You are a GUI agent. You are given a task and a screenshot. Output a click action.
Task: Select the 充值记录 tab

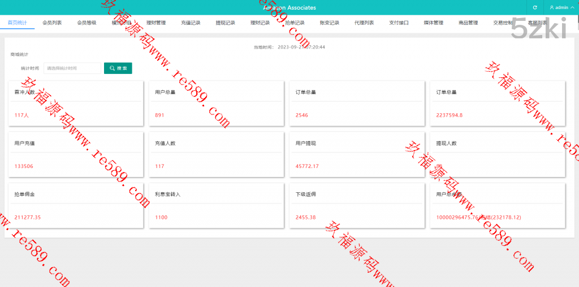tap(191, 23)
